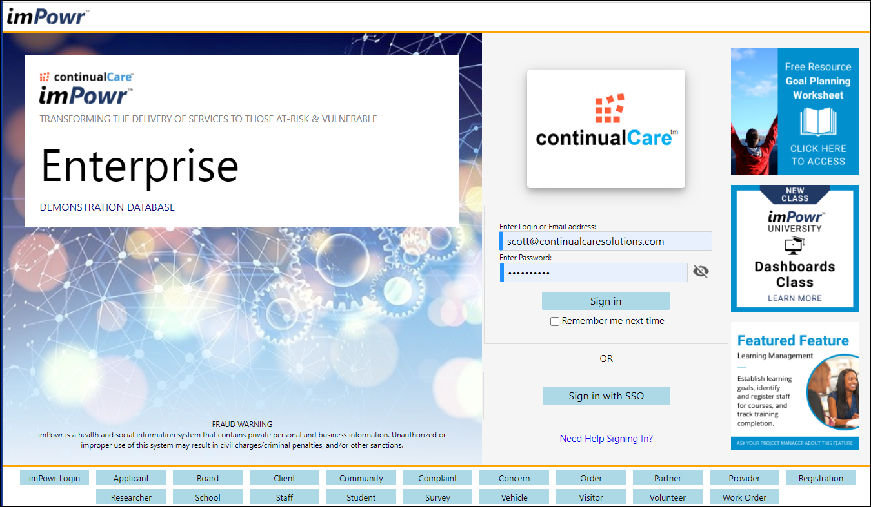This screenshot has height=507, width=871.
Task: Select the Applicant portal tab
Action: [131, 478]
